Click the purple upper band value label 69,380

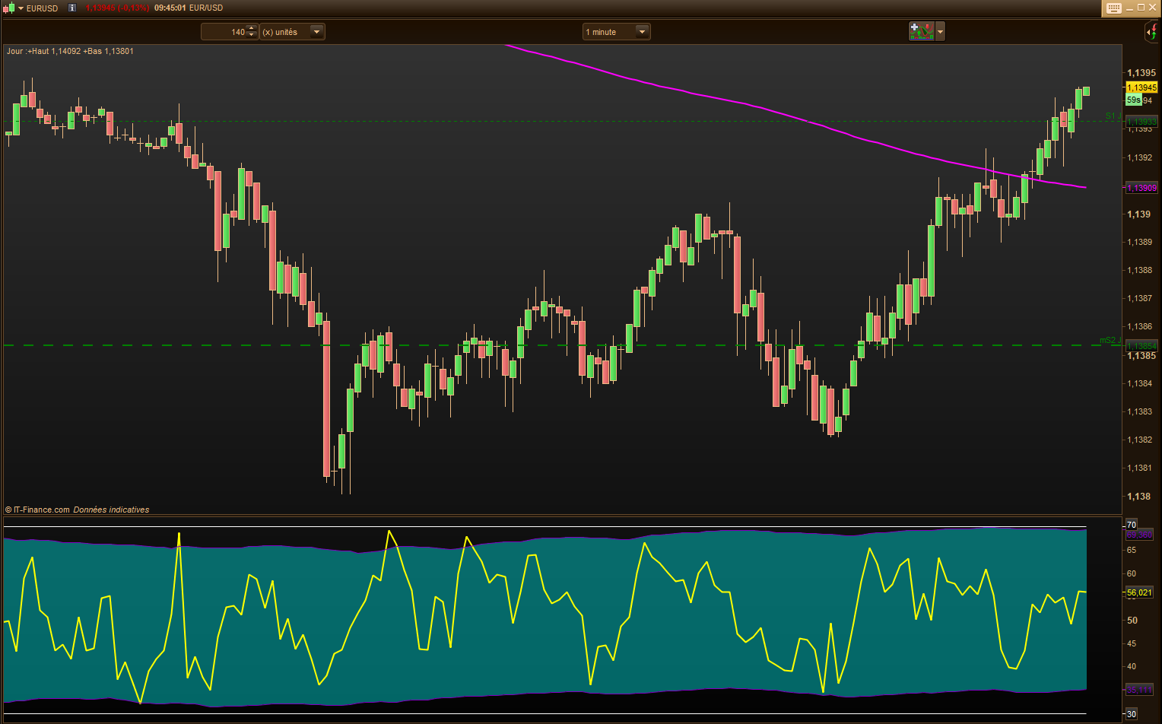coord(1139,535)
